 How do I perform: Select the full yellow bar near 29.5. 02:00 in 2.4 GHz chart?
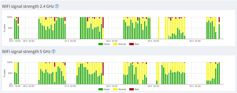point(159,28)
